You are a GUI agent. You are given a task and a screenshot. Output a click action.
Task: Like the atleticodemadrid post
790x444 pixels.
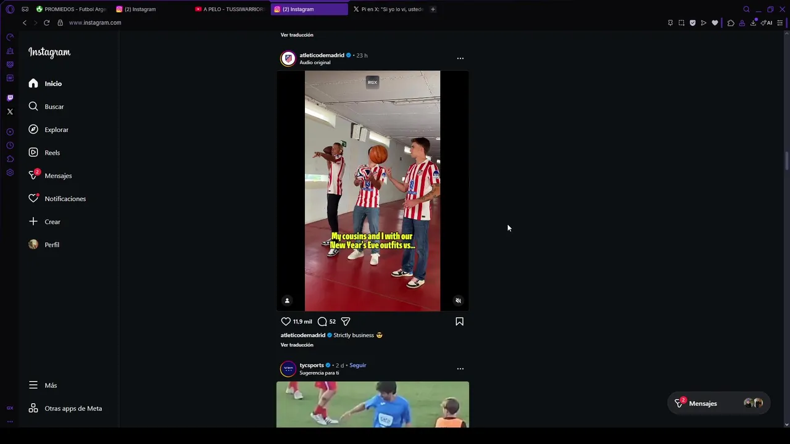pos(286,321)
